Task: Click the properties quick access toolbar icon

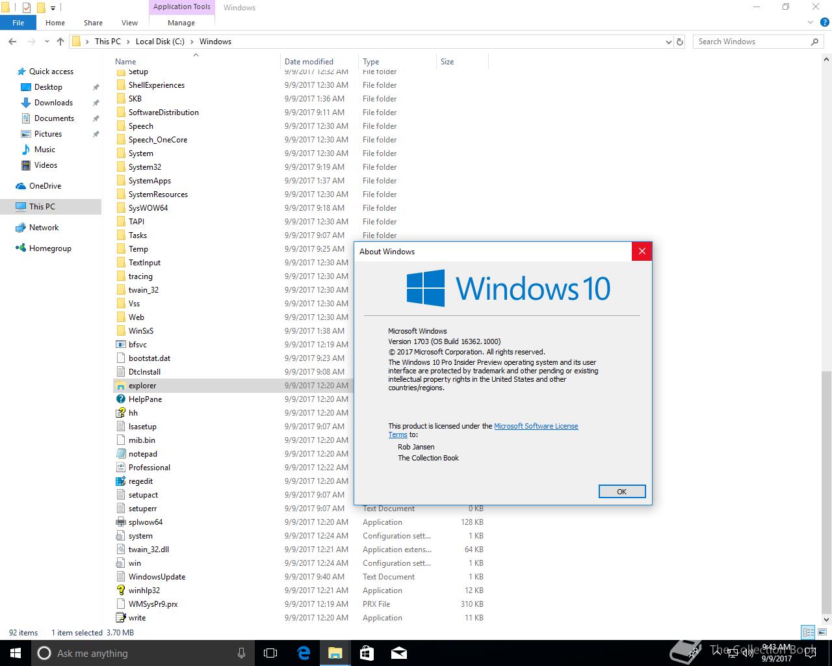Action: (26, 8)
